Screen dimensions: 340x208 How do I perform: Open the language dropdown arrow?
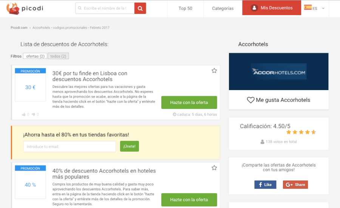pyautogui.click(x=323, y=8)
